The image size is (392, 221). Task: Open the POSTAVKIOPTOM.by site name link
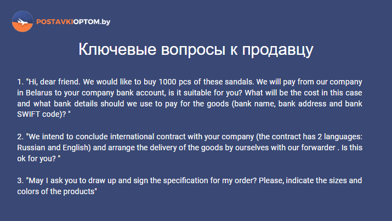(x=73, y=22)
